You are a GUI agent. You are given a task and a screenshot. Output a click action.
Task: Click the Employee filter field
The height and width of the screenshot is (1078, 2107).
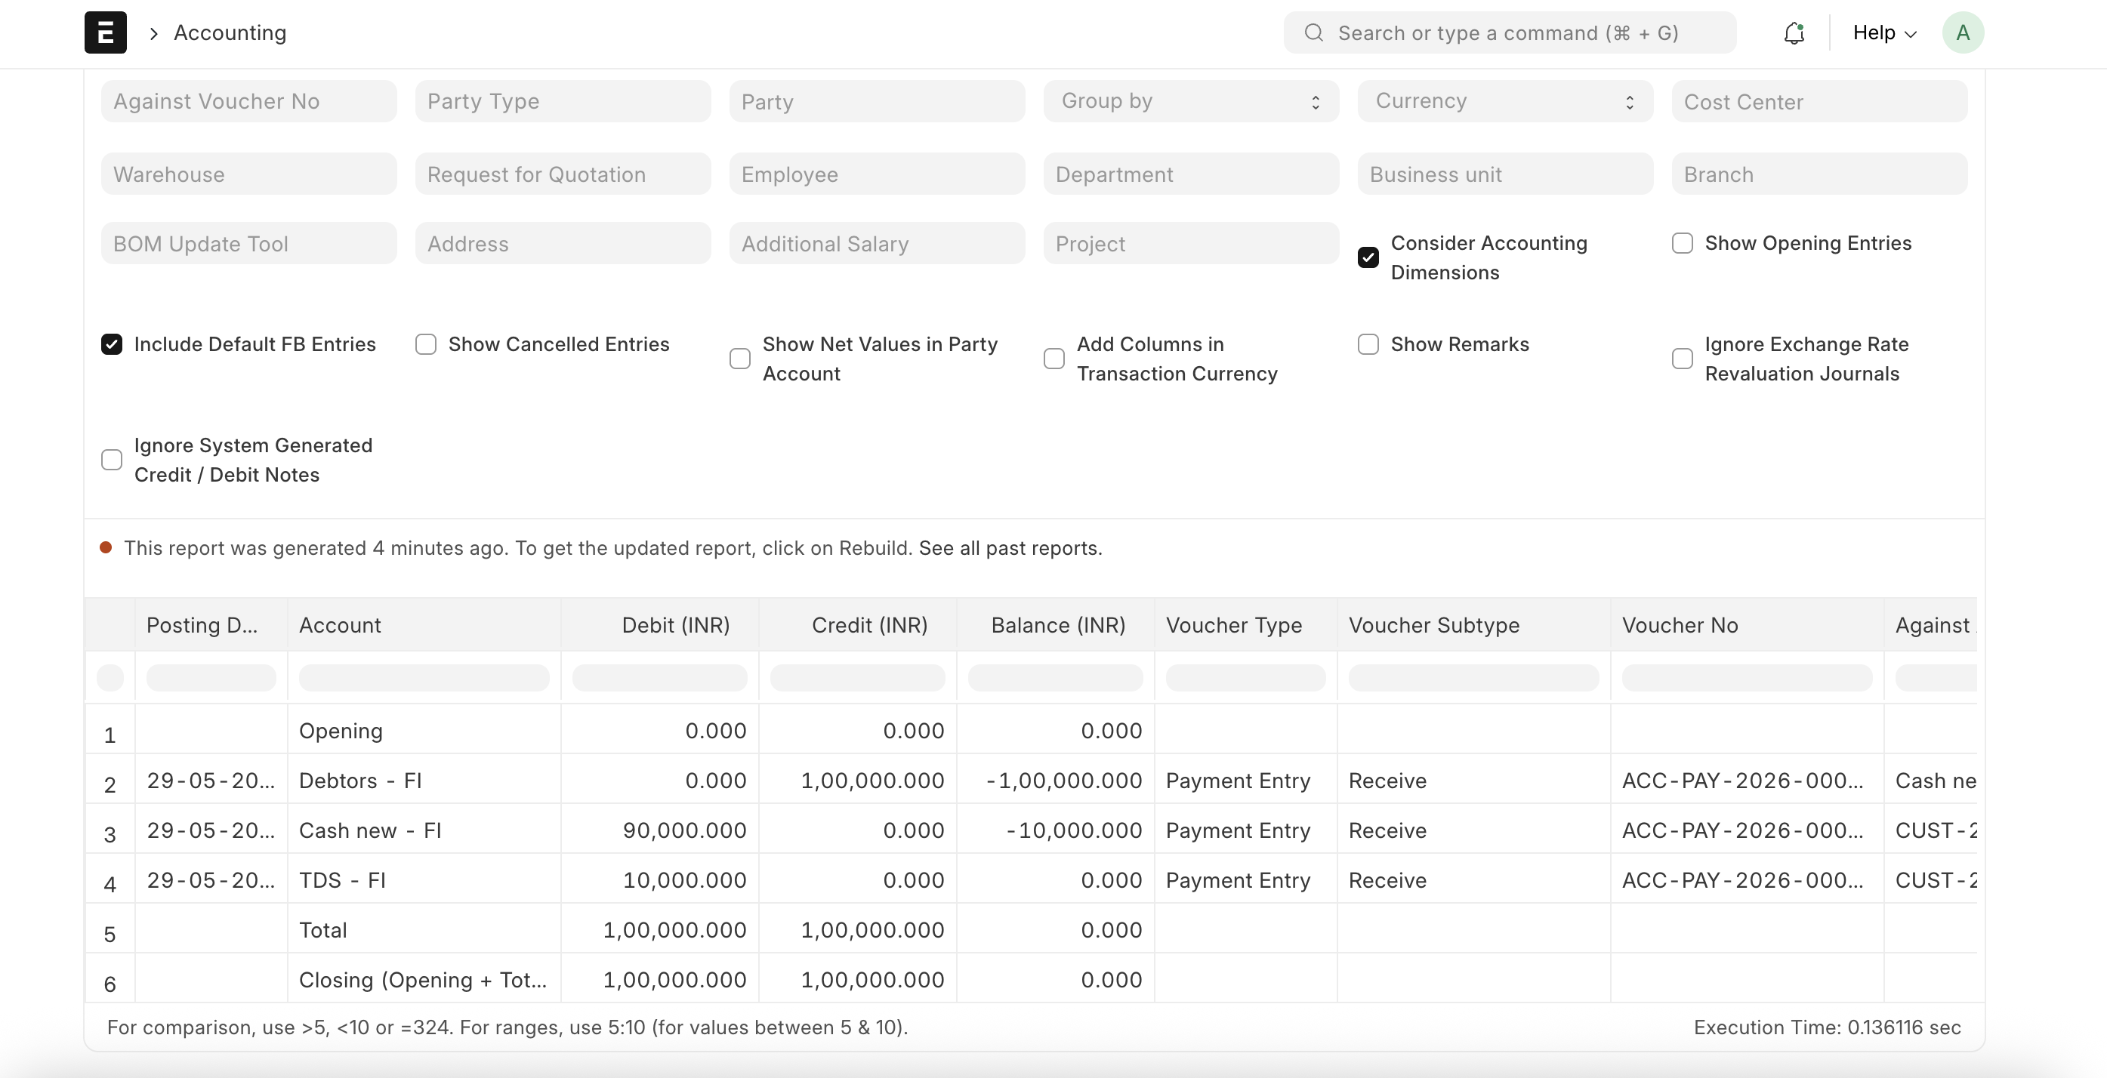(877, 174)
